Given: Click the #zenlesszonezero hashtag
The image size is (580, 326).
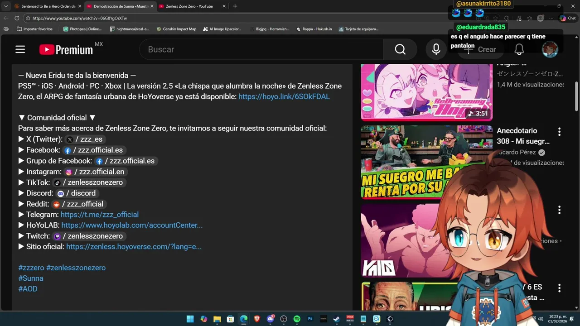Looking at the screenshot, I should (76, 268).
